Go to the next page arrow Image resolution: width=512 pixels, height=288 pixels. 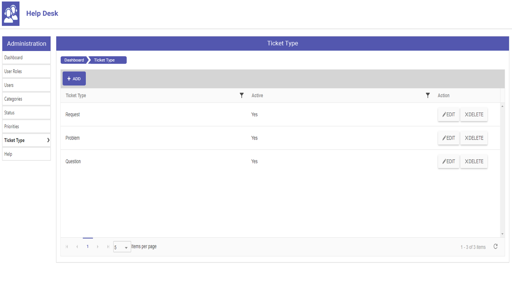98,247
